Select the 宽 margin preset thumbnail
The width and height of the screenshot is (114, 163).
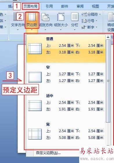tap(35, 134)
